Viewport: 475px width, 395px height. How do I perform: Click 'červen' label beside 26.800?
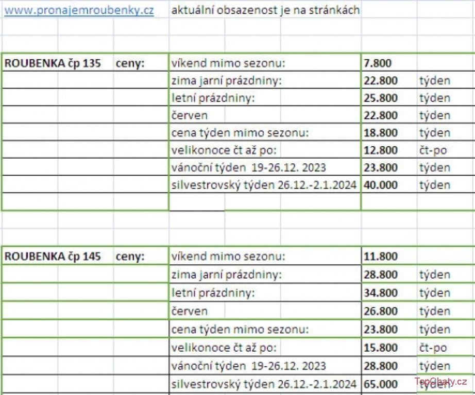[x=190, y=311]
